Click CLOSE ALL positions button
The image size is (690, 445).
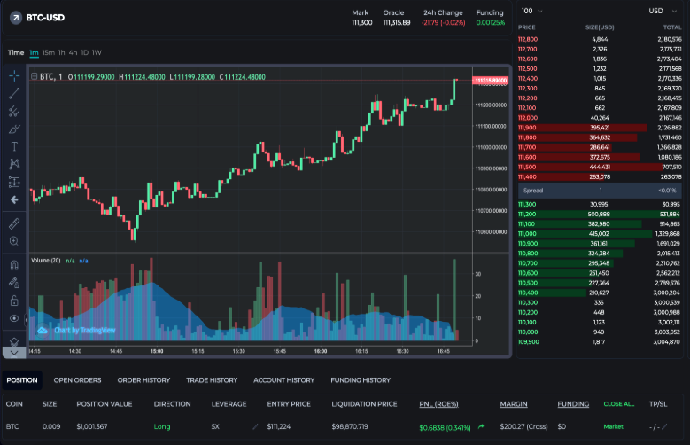pyautogui.click(x=619, y=404)
